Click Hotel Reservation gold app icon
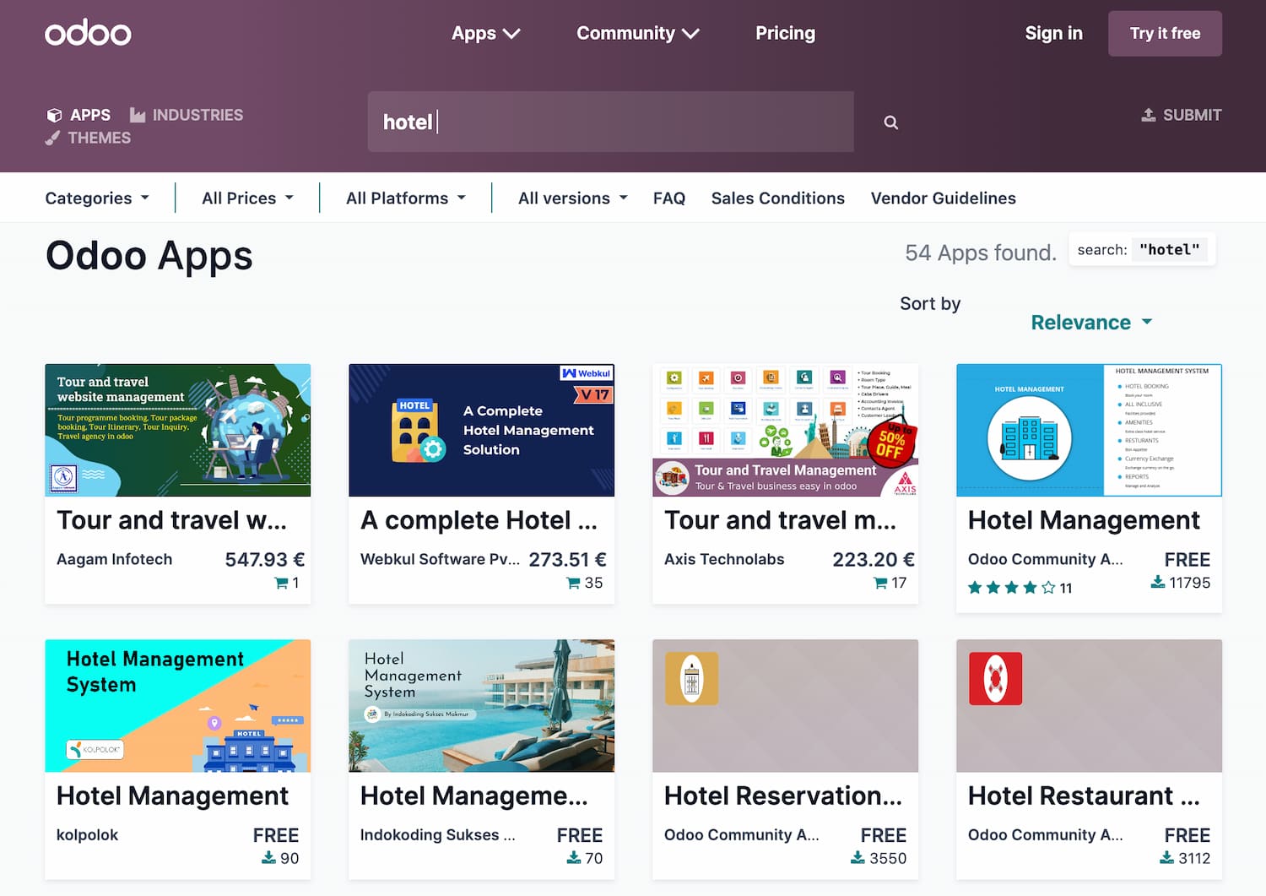 (x=692, y=678)
